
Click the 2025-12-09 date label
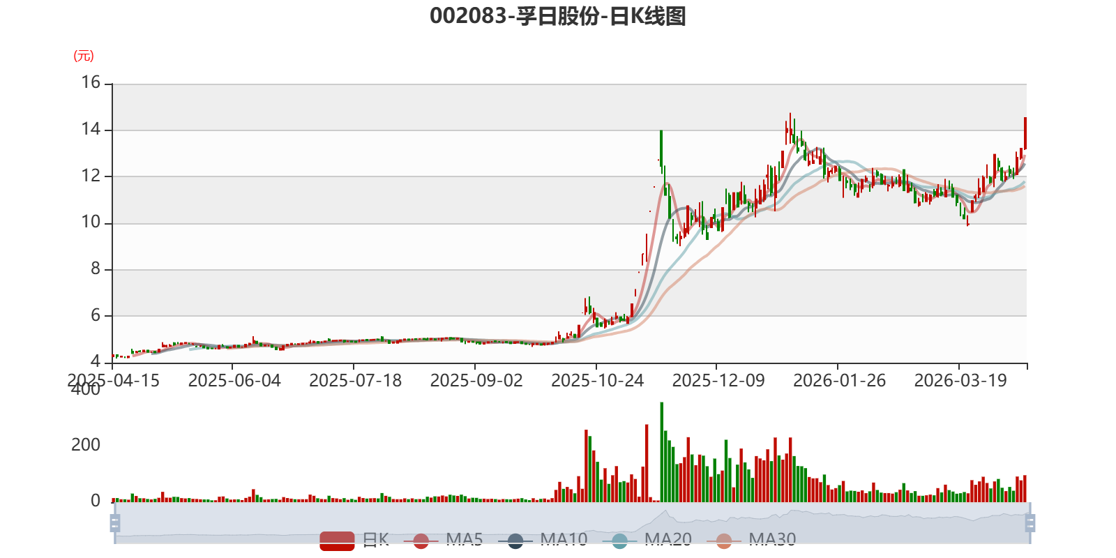718,380
